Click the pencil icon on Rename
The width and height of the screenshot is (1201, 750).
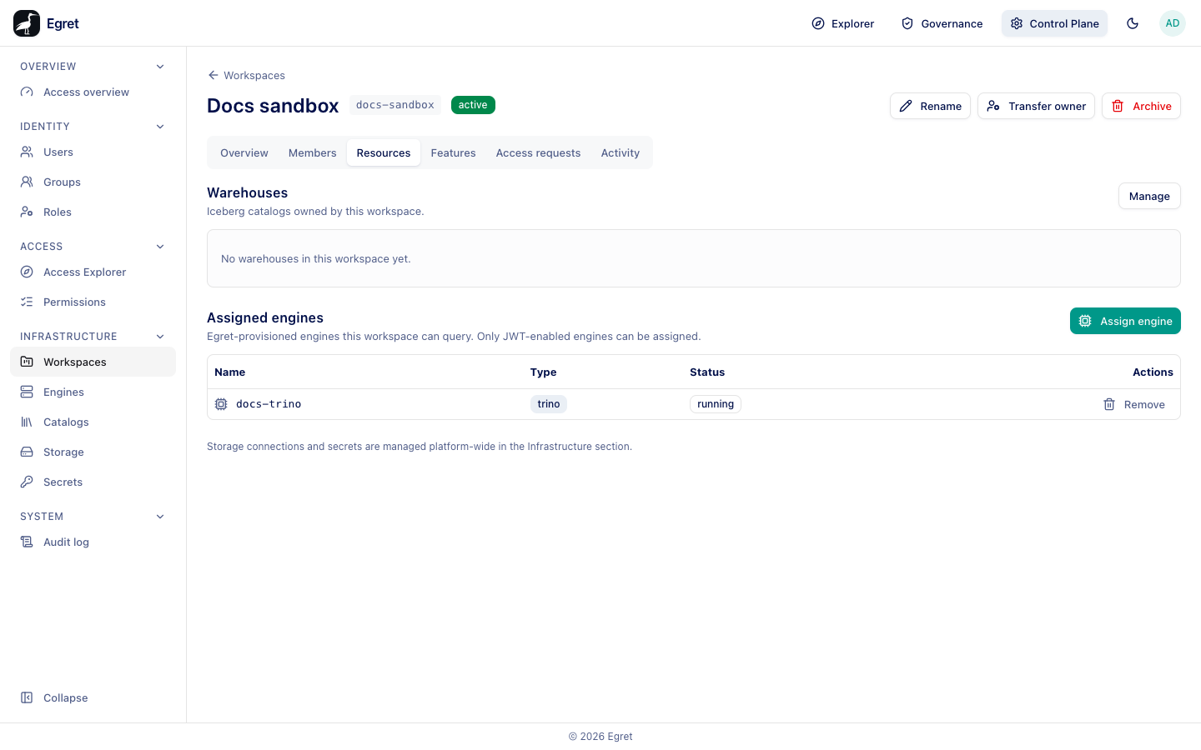click(x=906, y=106)
